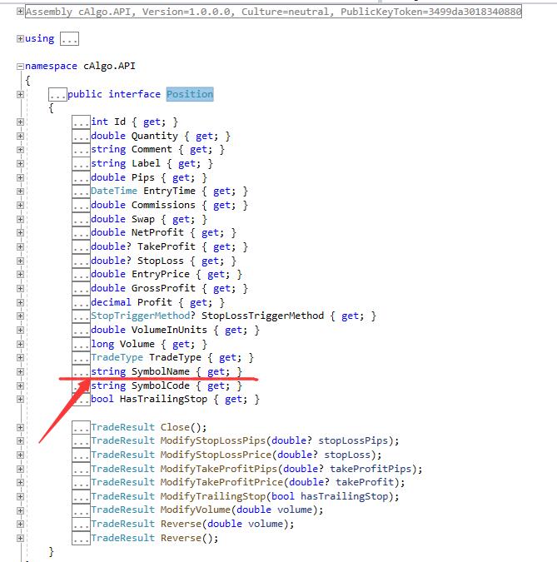Screen dimensions: 557x562
Task: Expand the plus beside double VolumeInUnits
Action: 21,330
